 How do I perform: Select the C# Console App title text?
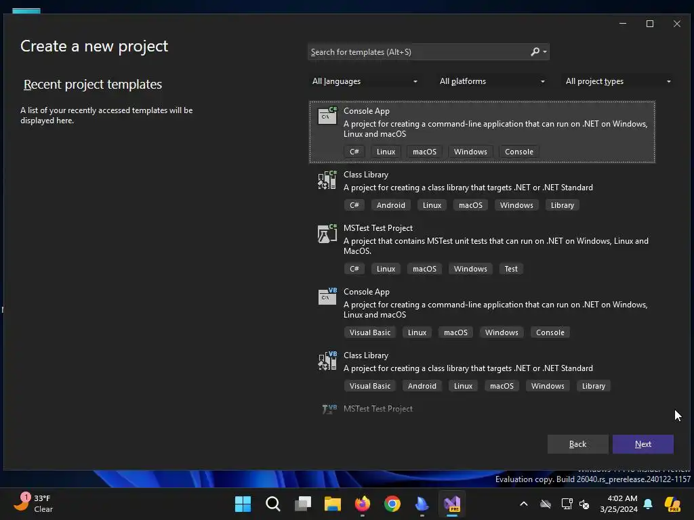pos(367,111)
